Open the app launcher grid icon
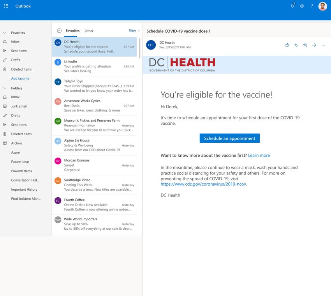This screenshot has height=296, width=331. (6, 6)
